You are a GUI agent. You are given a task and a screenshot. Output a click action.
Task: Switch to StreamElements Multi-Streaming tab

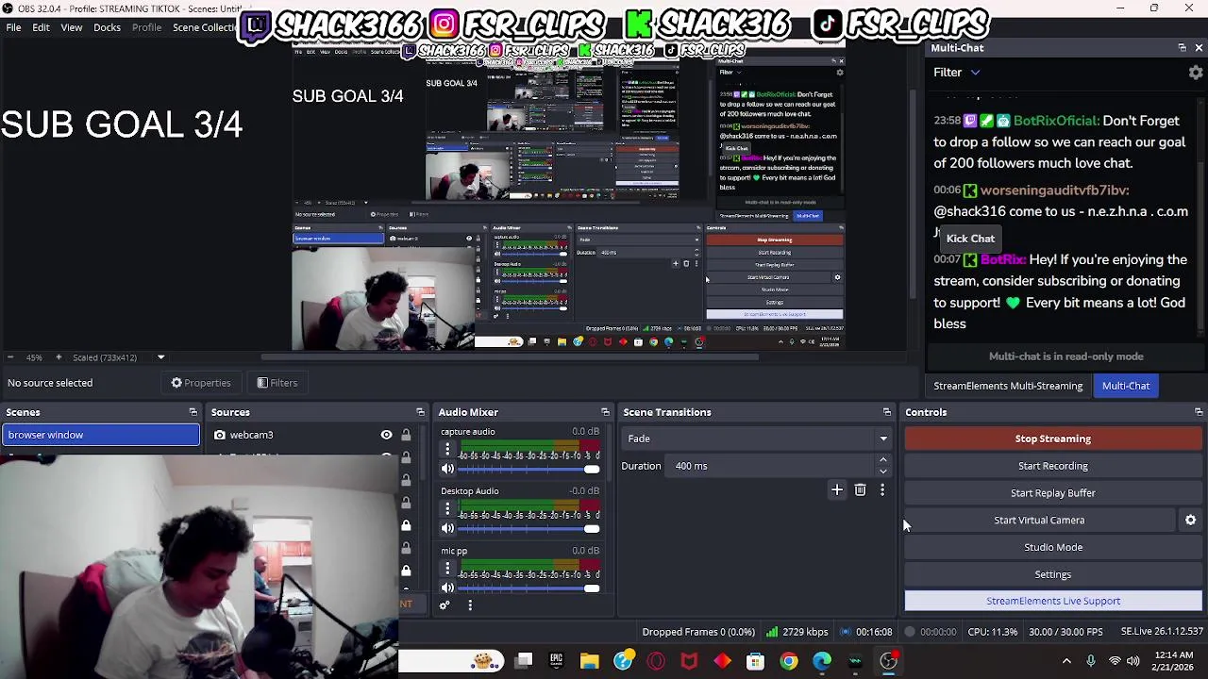pos(1008,386)
